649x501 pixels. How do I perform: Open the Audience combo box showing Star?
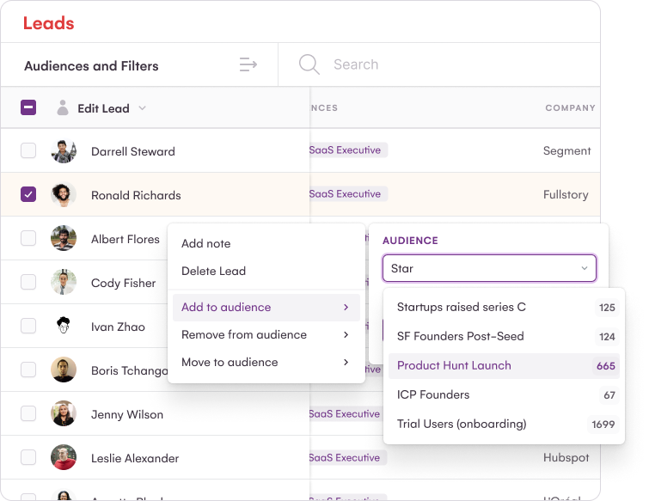489,268
